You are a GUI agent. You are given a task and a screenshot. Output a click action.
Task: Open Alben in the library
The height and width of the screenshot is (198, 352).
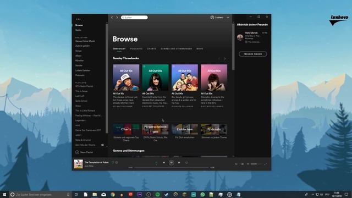(78, 56)
